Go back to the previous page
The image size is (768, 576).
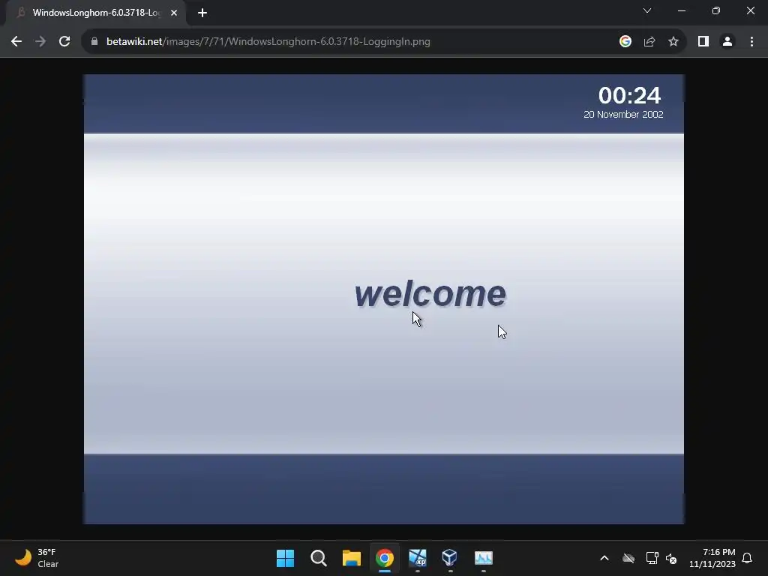16,42
